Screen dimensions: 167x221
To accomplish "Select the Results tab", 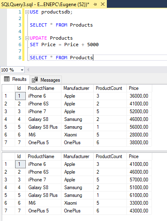I will [15, 79].
